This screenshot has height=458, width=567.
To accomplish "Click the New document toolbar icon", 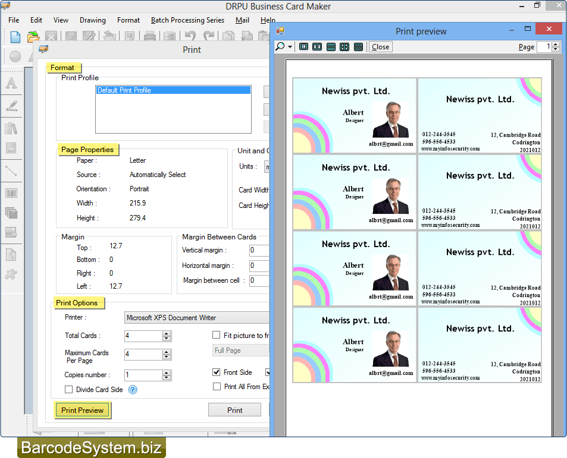I will 15,37.
